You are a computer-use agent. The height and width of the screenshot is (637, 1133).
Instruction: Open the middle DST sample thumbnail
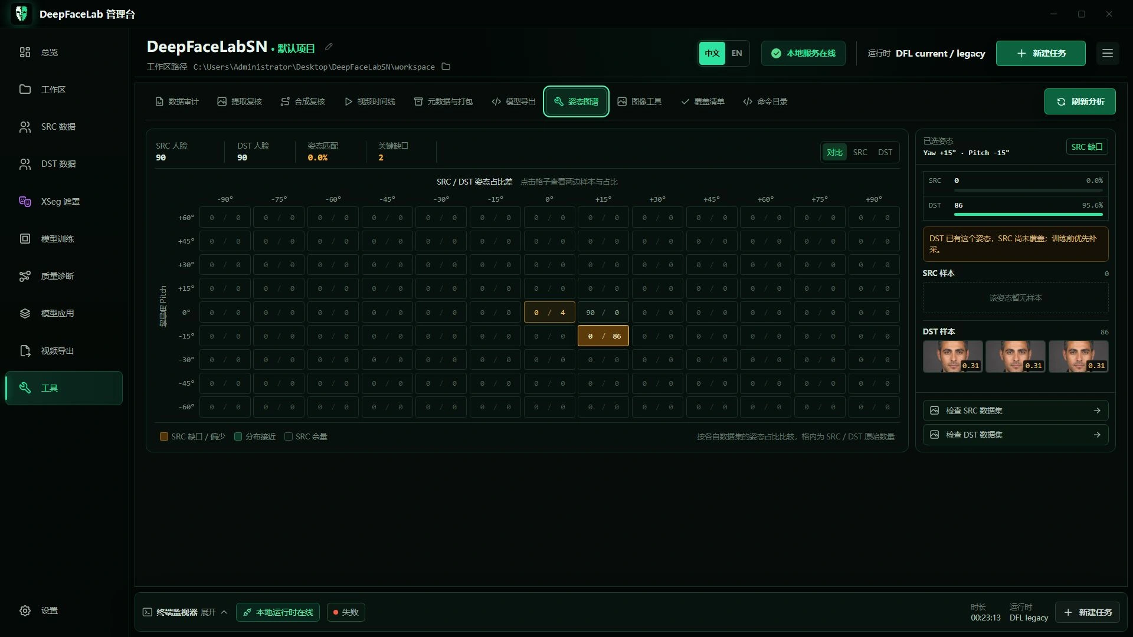[1016, 356]
